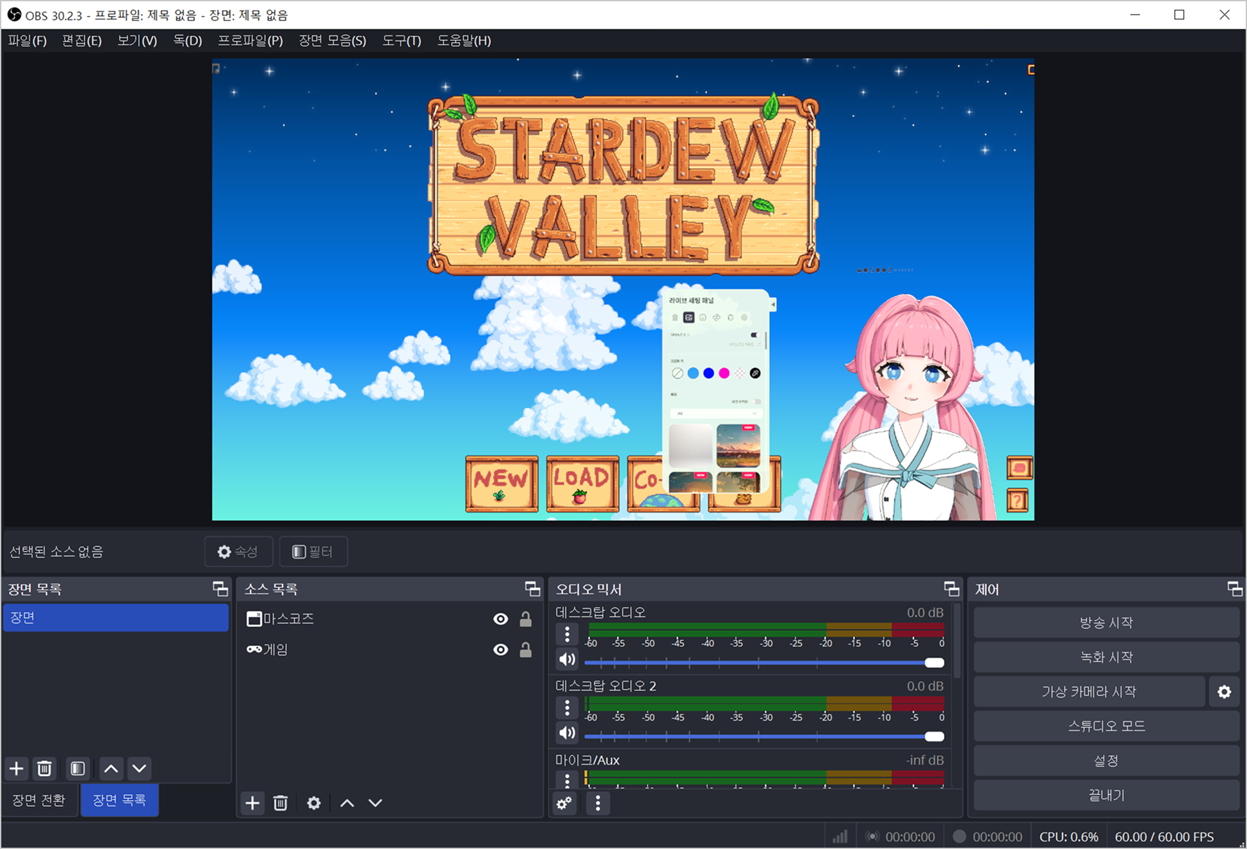Click the streaming status icon in status bar
Image resolution: width=1247 pixels, height=849 pixels.
click(x=872, y=836)
